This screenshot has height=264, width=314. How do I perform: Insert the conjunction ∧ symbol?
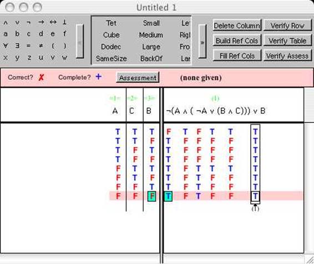tap(6, 22)
